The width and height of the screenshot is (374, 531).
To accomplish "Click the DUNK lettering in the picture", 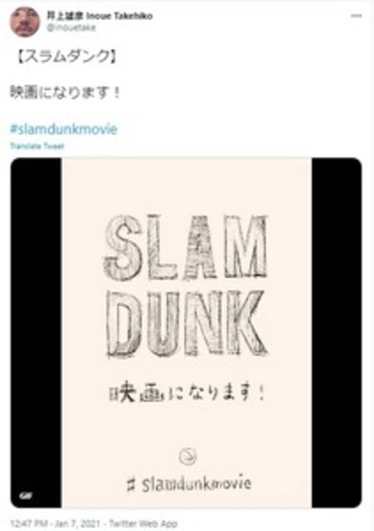I will (187, 324).
